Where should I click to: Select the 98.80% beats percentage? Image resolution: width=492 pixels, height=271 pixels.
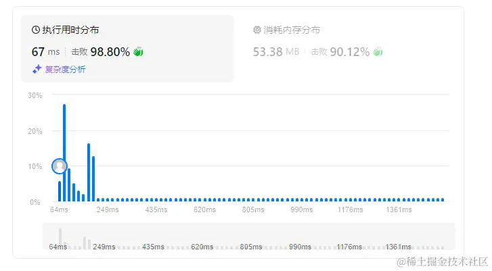tap(110, 51)
